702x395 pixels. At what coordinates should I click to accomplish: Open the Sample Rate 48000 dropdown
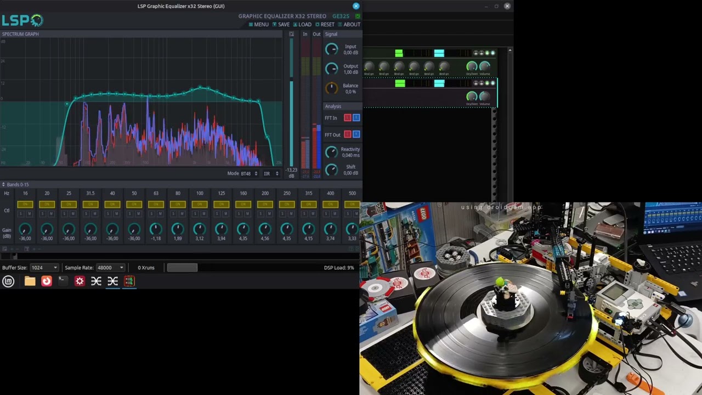110,268
